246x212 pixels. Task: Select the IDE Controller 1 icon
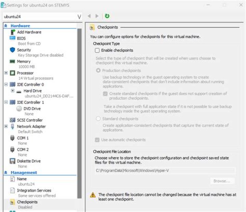(13, 102)
